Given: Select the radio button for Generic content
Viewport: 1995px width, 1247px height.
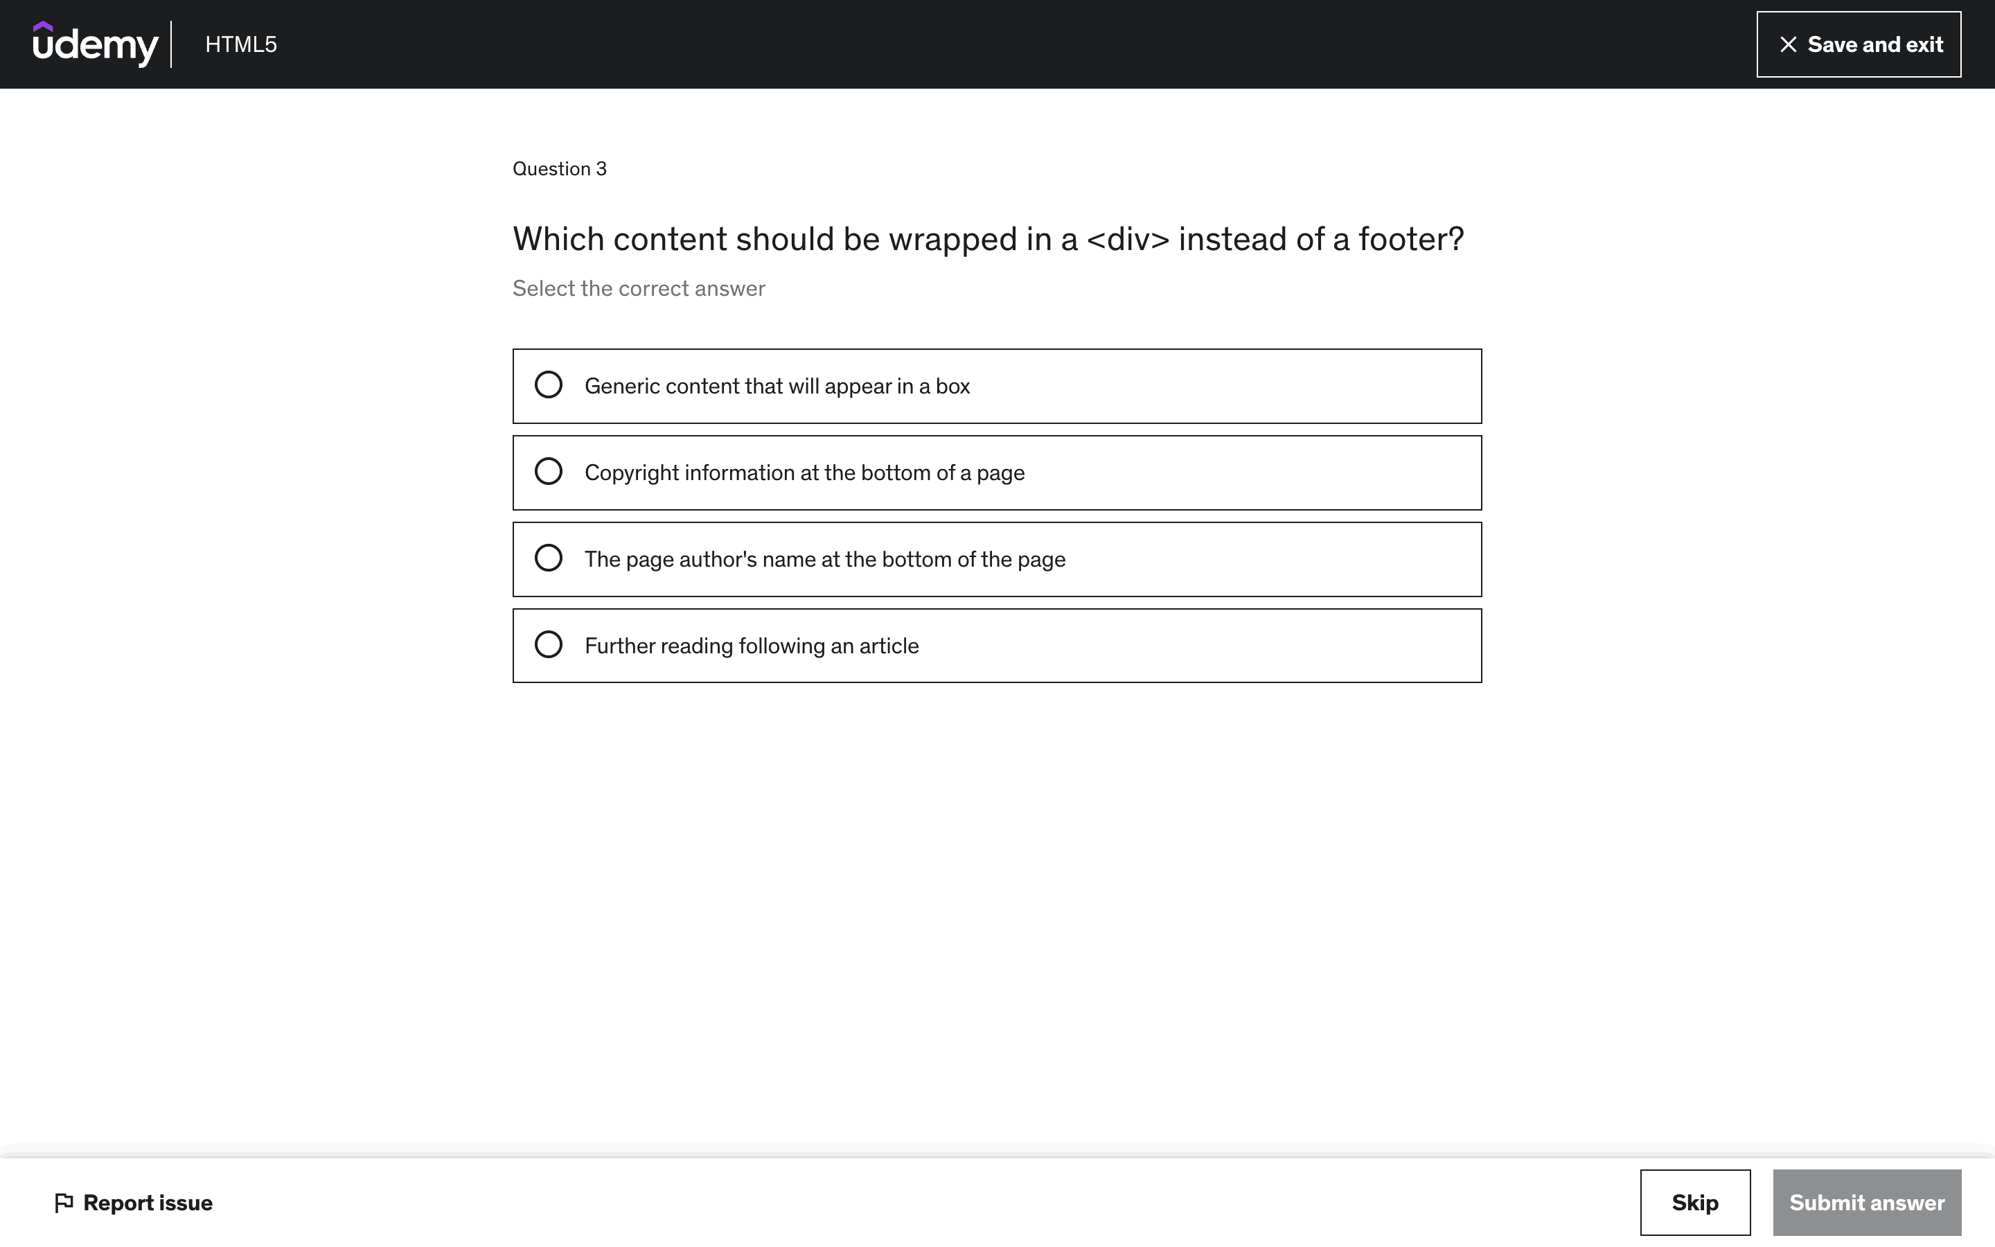Looking at the screenshot, I should [x=548, y=385].
